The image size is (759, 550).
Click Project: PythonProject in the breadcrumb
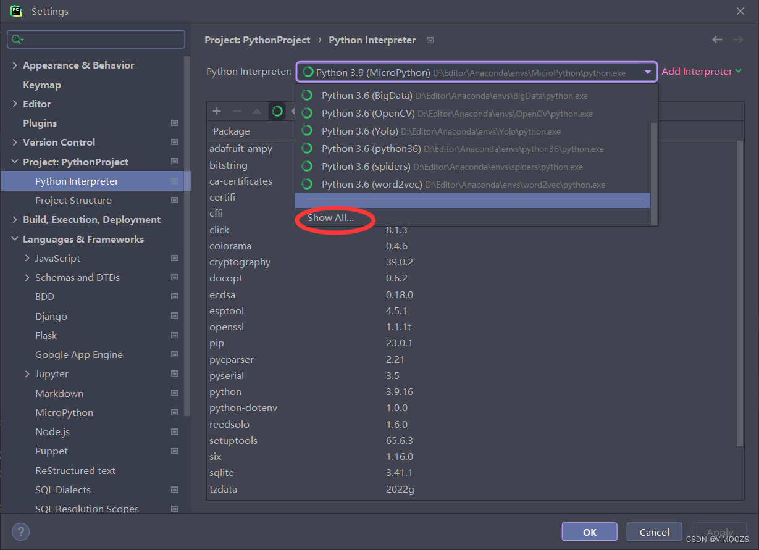point(258,40)
